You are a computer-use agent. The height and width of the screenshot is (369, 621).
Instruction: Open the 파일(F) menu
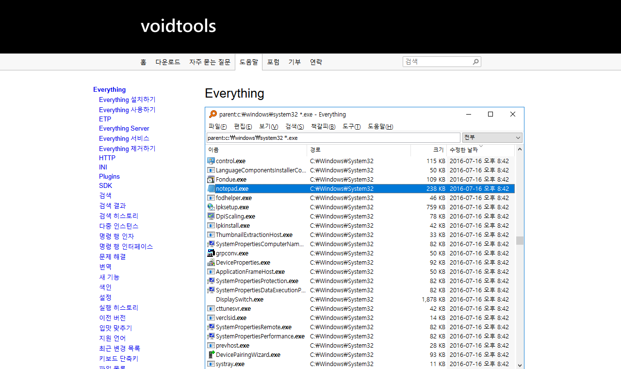click(x=217, y=126)
